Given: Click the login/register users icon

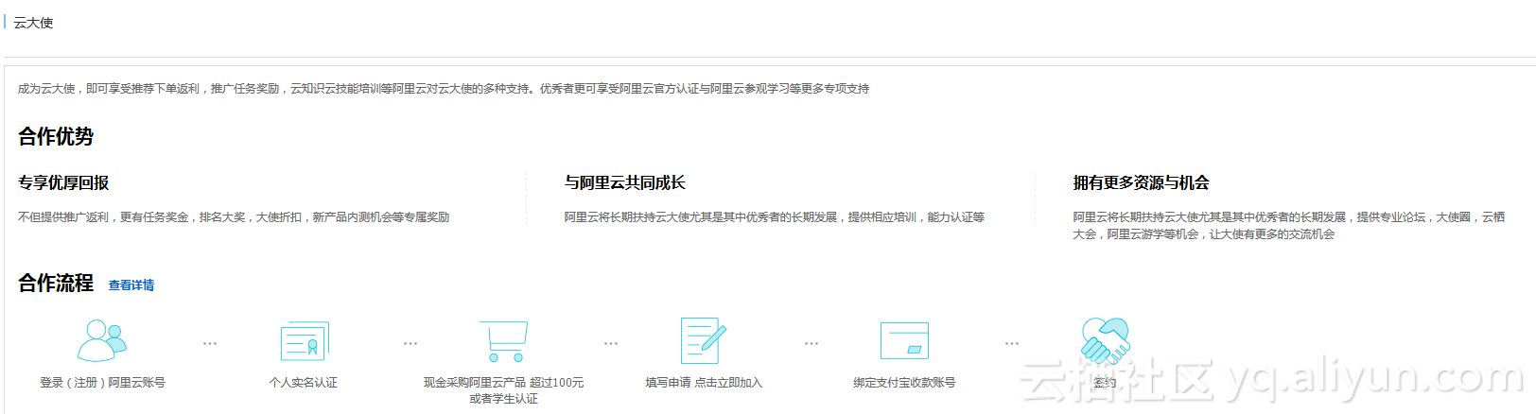Looking at the screenshot, I should [102, 340].
